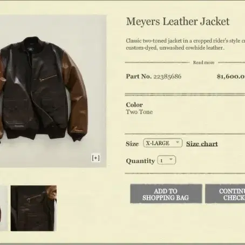The image size is (245, 245).
Task: Open the Size dropdown showing X-LARGE
Action: (x=163, y=143)
